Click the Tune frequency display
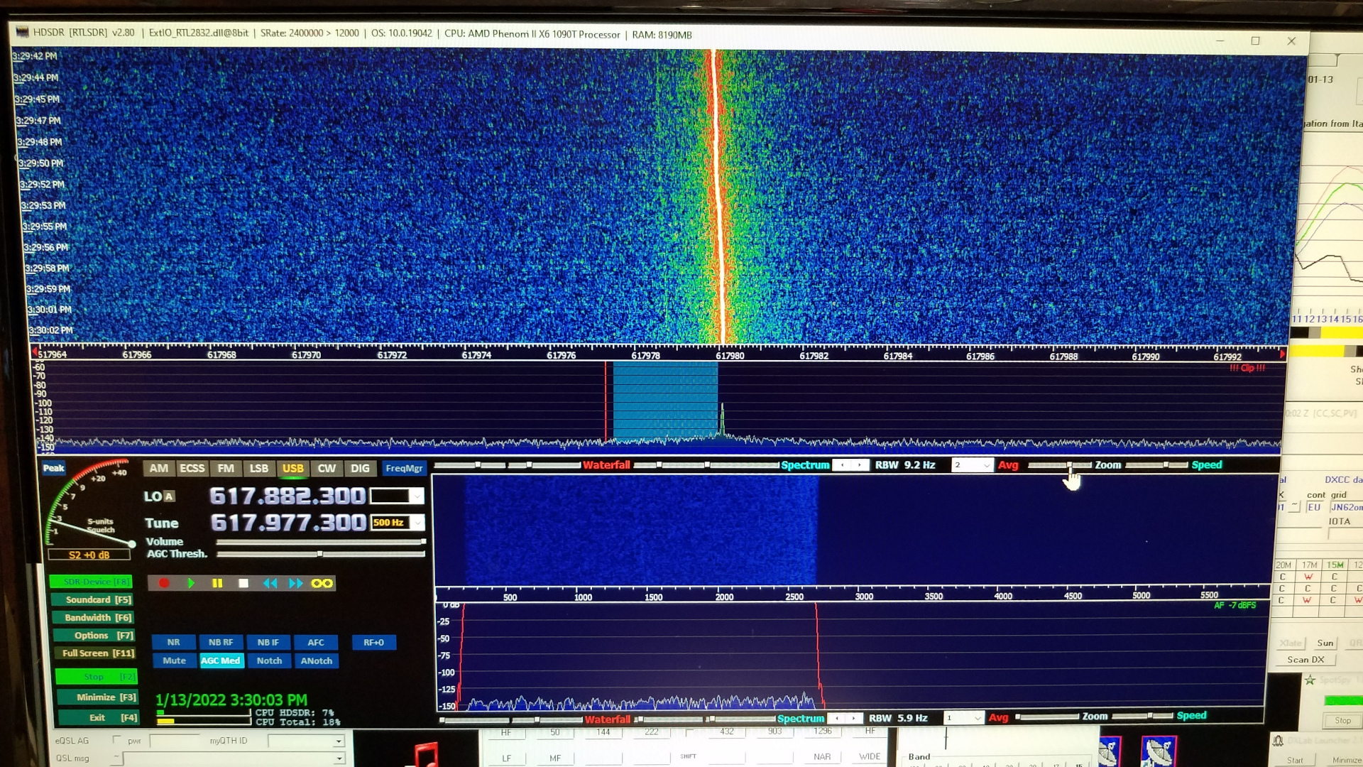1363x767 pixels. [x=288, y=523]
